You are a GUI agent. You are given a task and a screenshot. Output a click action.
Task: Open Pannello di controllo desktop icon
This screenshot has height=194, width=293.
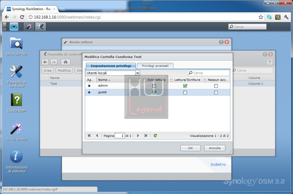[16, 76]
